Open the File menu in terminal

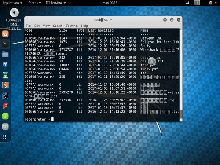click(x=28, y=26)
